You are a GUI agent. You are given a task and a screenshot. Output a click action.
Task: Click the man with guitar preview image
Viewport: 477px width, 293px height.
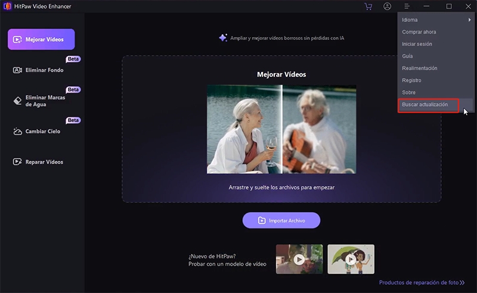coord(320,129)
